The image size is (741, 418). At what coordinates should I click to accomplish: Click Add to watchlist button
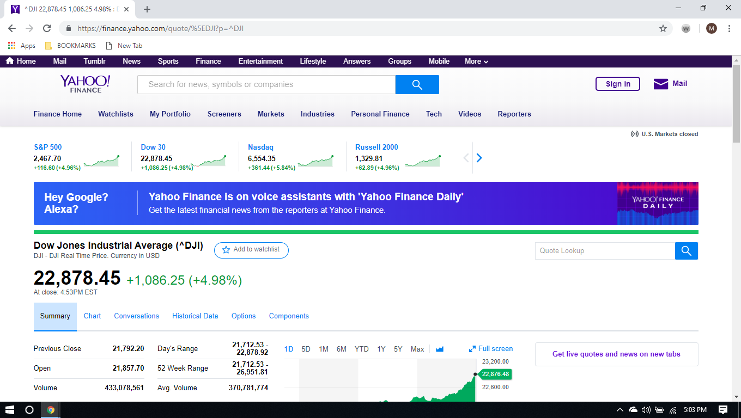click(x=251, y=250)
